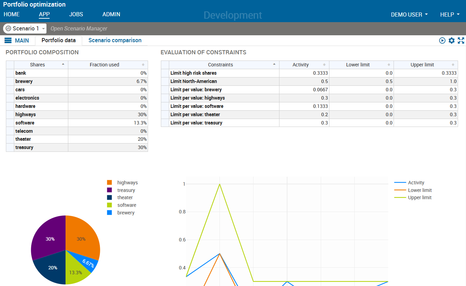The width and height of the screenshot is (466, 286).
Task: Click the sort arrow on Fraction used column
Action: 144,65
